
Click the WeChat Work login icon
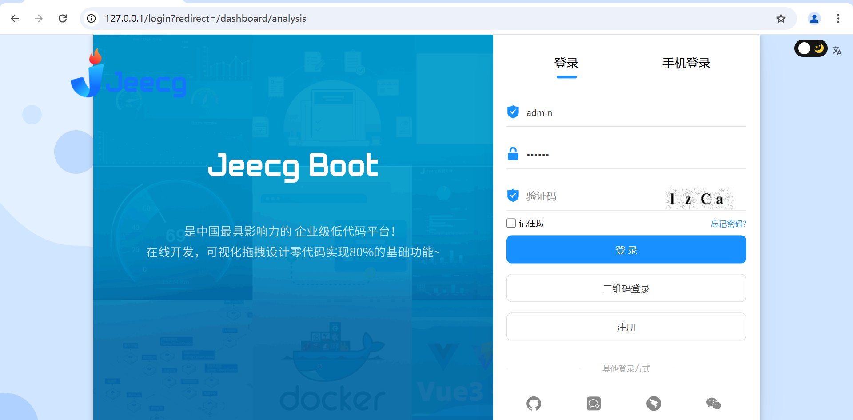coord(594,404)
